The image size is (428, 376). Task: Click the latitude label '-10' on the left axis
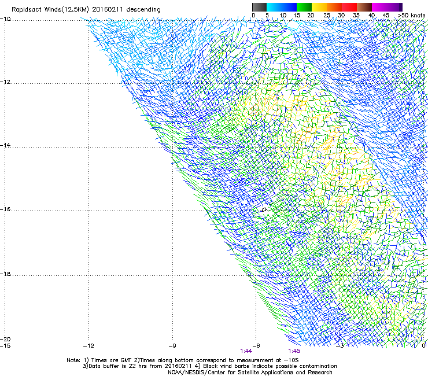[x=5, y=19]
